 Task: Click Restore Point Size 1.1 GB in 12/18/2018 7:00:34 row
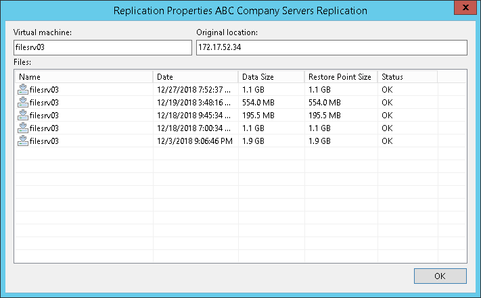319,128
